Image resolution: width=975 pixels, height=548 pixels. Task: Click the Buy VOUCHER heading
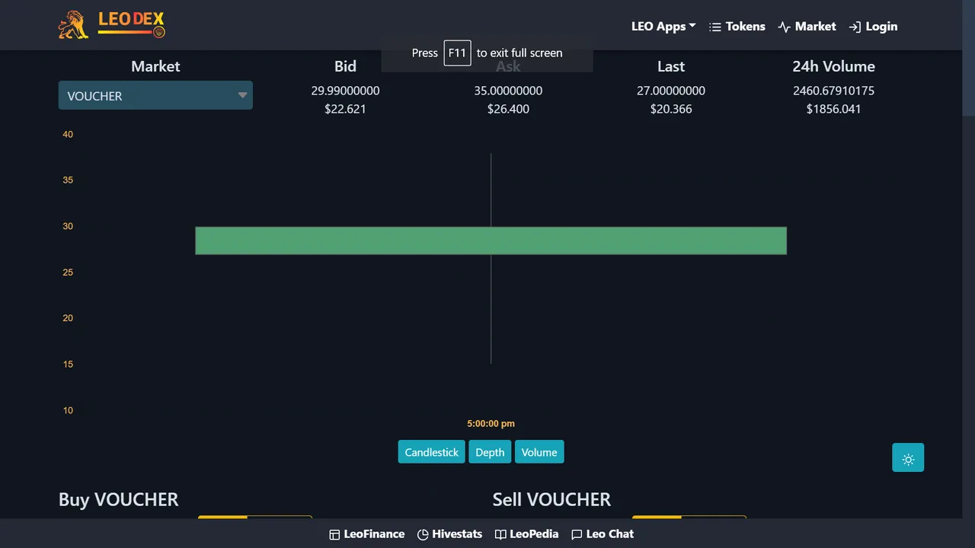(x=119, y=499)
